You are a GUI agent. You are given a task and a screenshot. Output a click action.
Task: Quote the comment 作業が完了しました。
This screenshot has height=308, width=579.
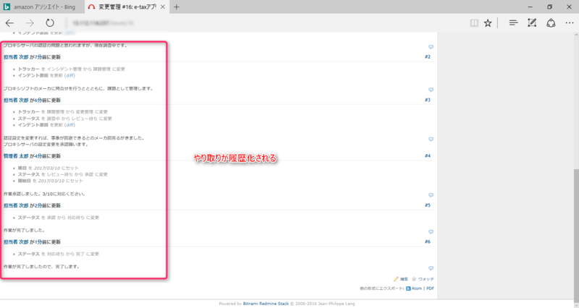coord(431,231)
